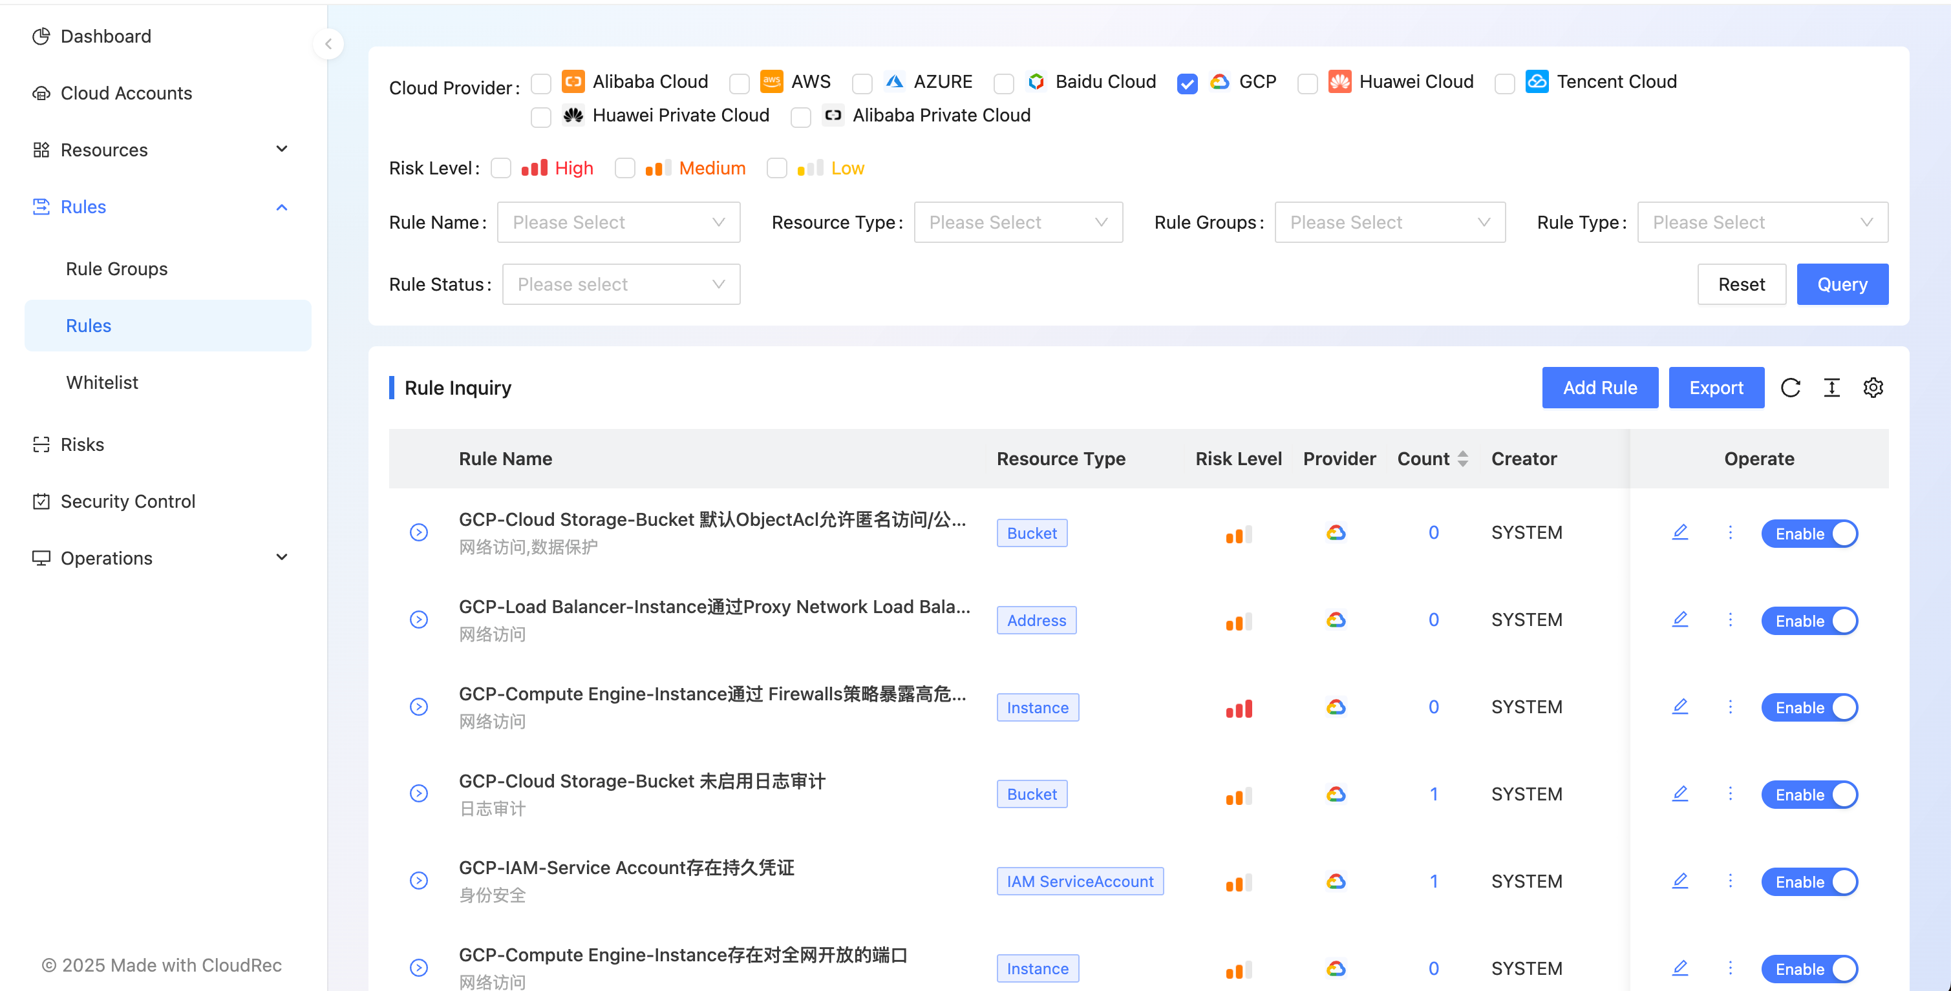This screenshot has height=991, width=1951.
Task: Collapse the Rules sidebar menu chevron
Action: pyautogui.click(x=282, y=207)
